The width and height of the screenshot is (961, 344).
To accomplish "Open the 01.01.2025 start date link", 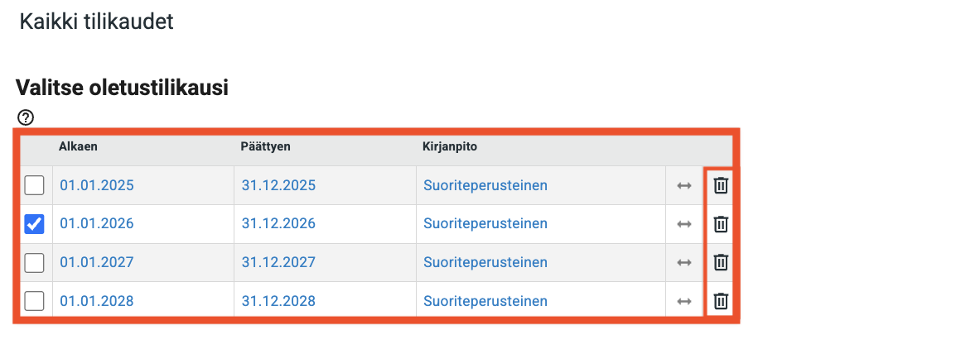I will click(96, 186).
